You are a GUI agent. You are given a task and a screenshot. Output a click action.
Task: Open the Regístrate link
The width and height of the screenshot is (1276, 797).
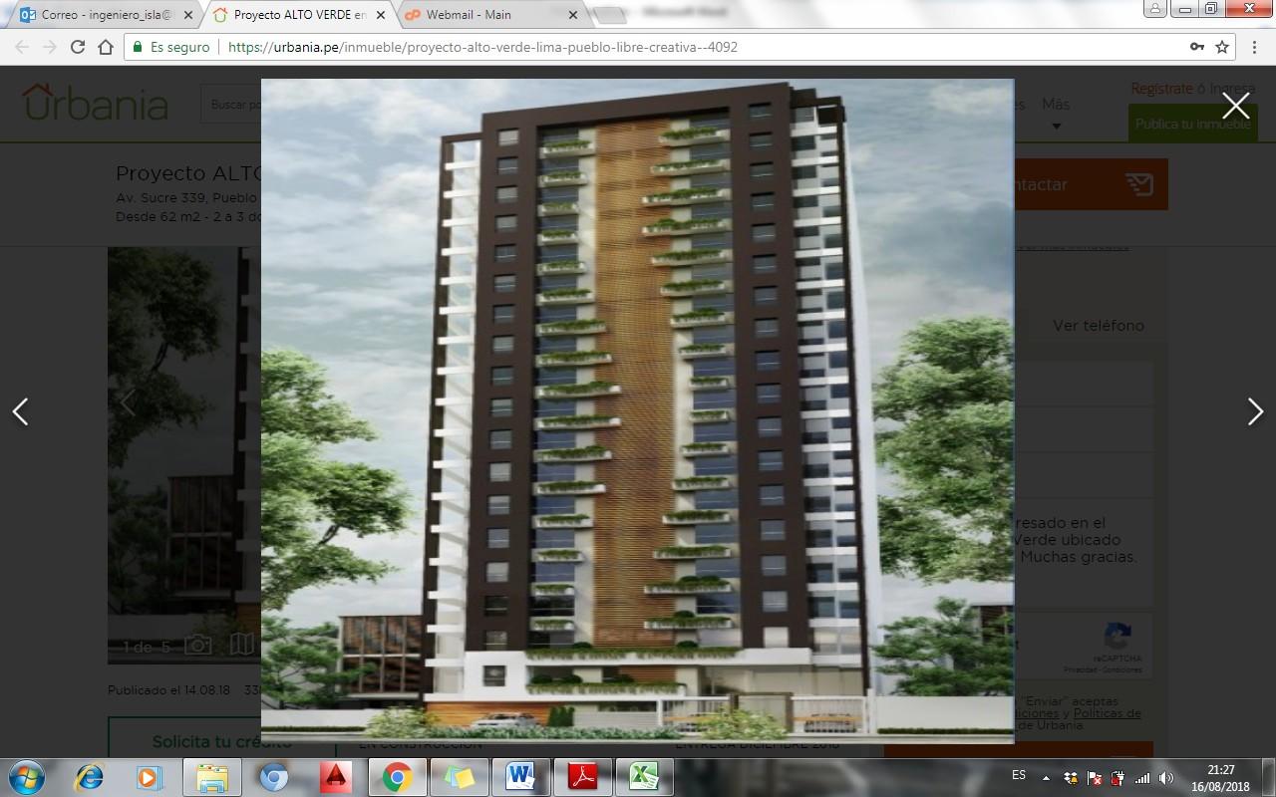1161,89
